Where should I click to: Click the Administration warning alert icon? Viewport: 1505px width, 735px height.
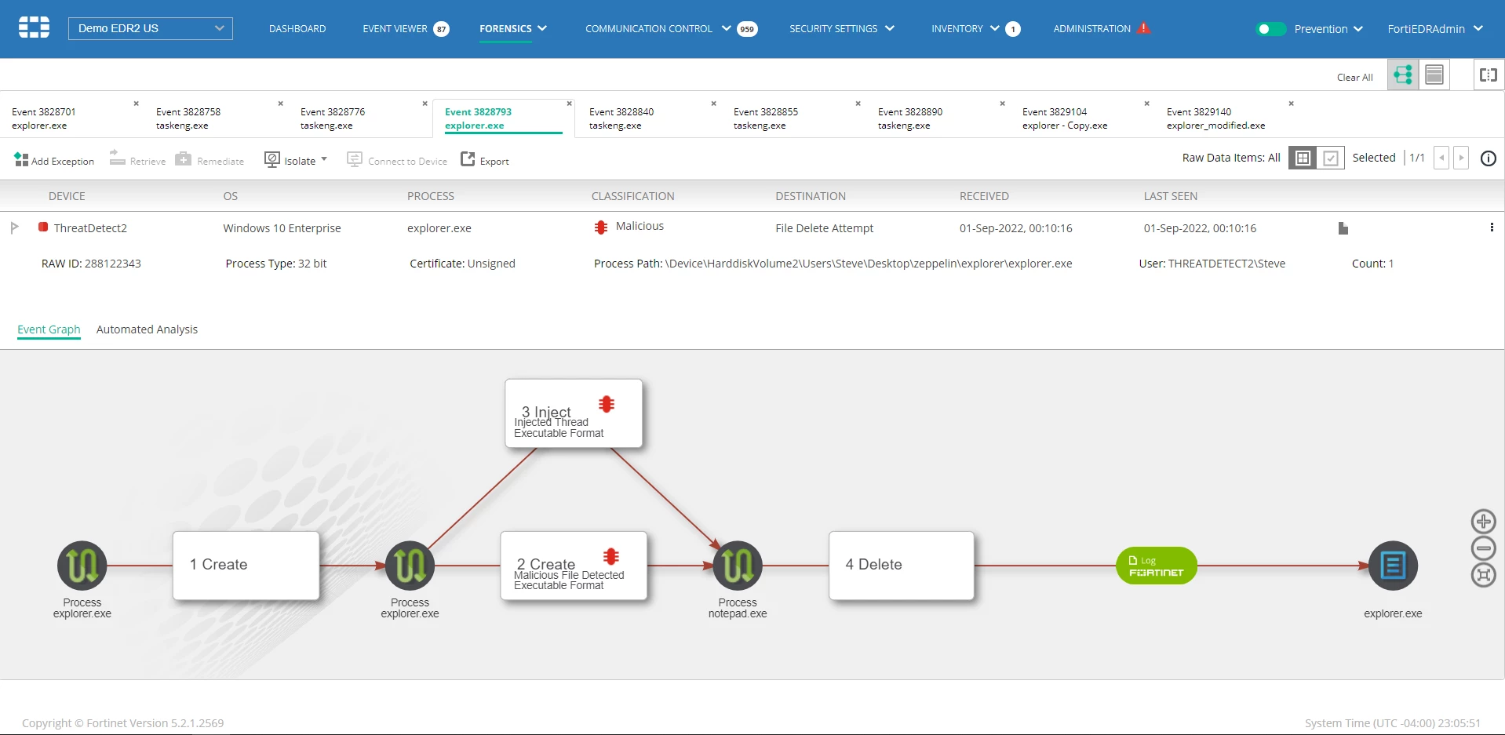(1144, 28)
